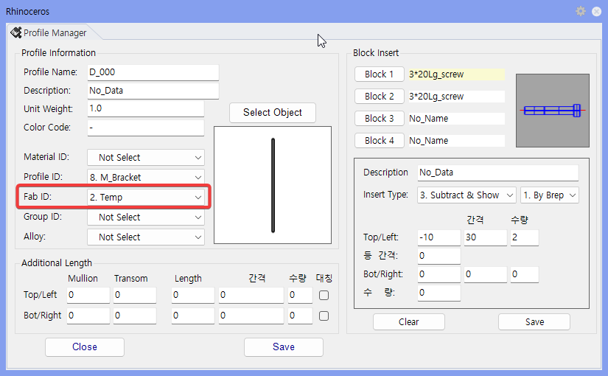Open the Insert Type Subtract & Show dropdown

[467, 195]
